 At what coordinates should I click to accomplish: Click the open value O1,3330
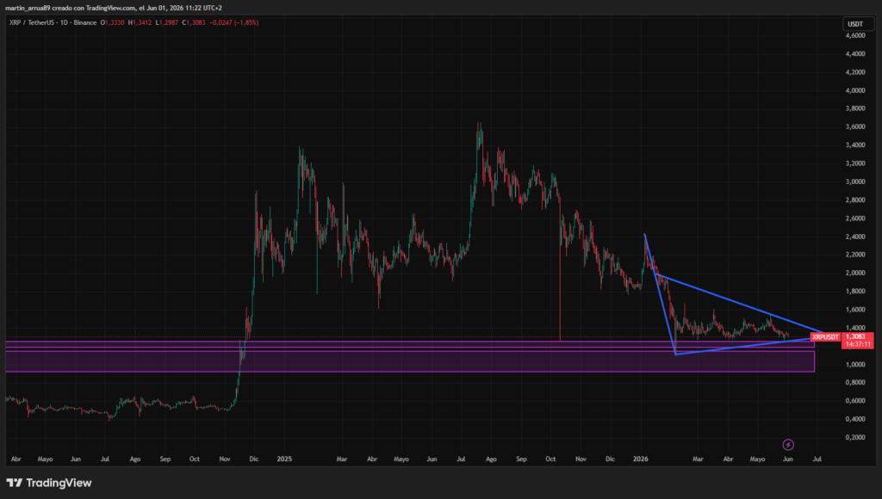coord(113,22)
